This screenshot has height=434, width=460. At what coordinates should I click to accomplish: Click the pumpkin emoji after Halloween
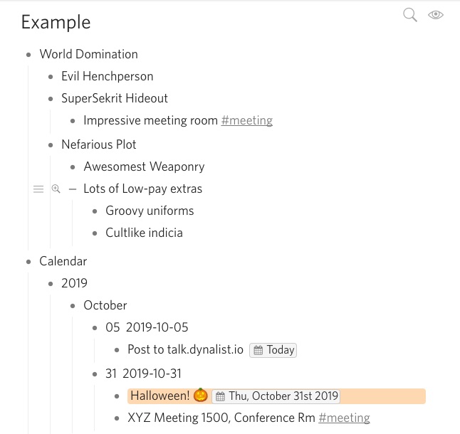(x=201, y=396)
